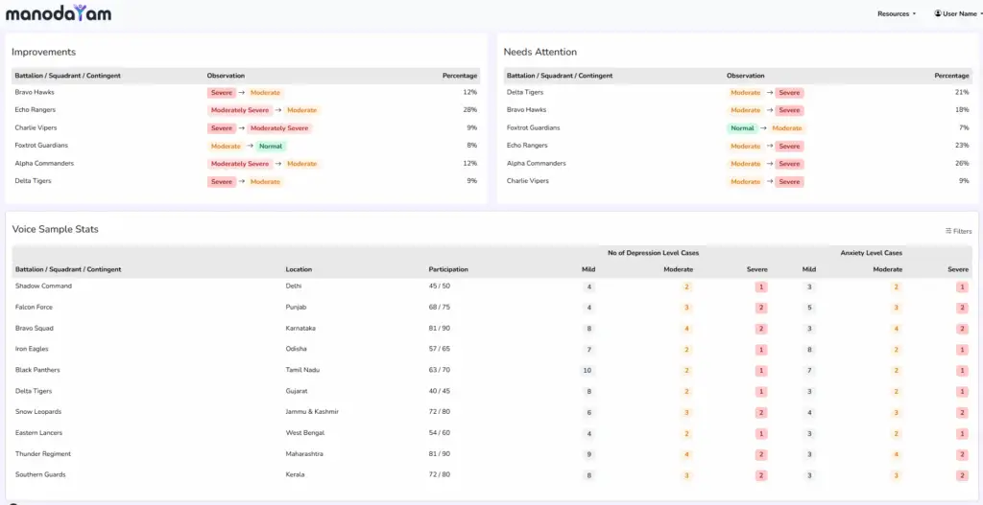Open the Resources dropdown menu
Viewport: 983px width, 505px height.
tap(897, 14)
